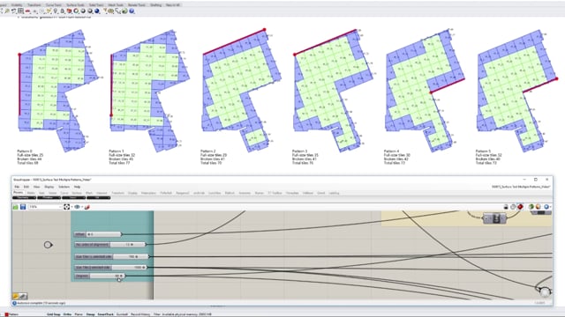Adjust the 750-value tile size slider
This screenshot has width=565, height=317.
[x=112, y=256]
